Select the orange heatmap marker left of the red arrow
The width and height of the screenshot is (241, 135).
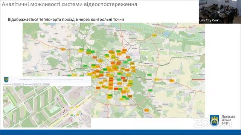tap(172, 81)
